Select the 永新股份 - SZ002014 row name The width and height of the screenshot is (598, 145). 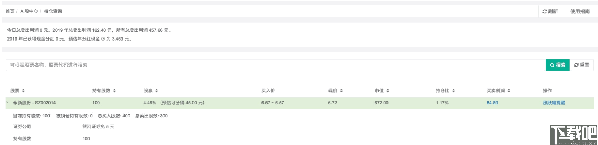[34, 103]
